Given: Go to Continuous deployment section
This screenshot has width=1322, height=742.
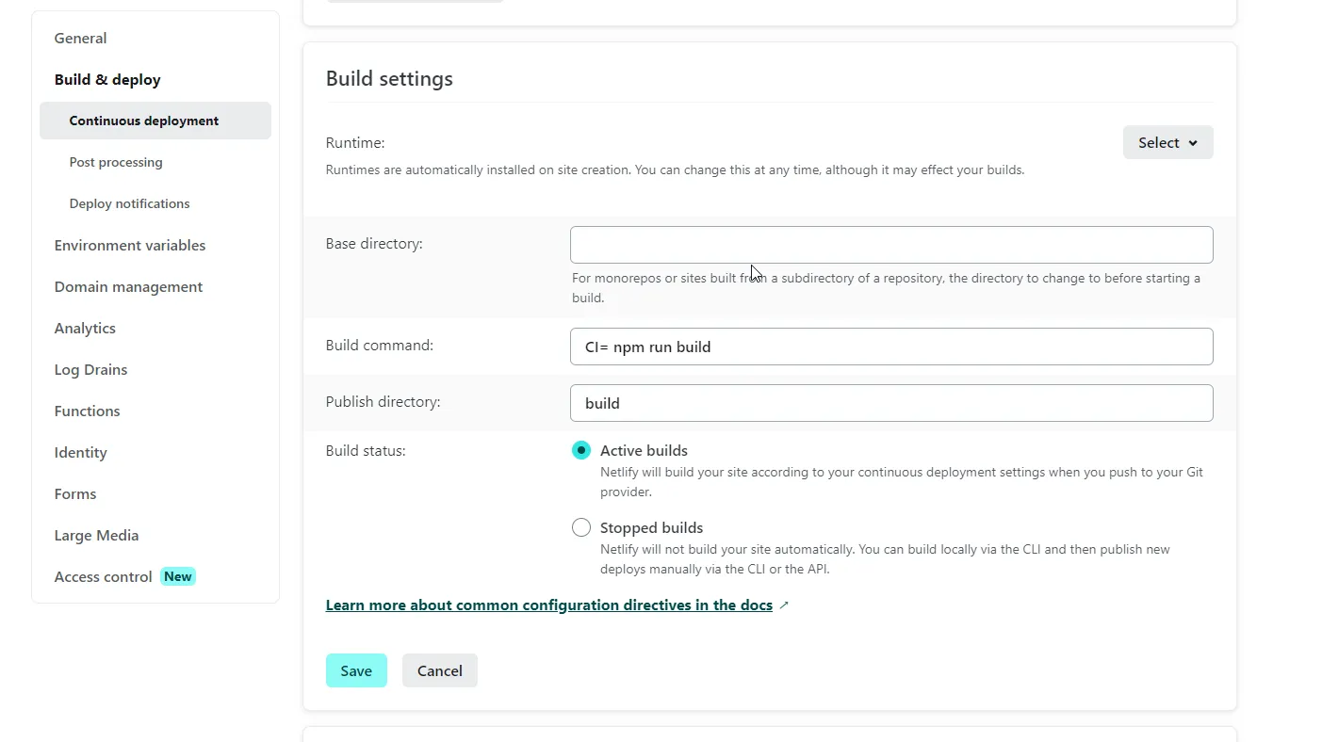Looking at the screenshot, I should 144,121.
